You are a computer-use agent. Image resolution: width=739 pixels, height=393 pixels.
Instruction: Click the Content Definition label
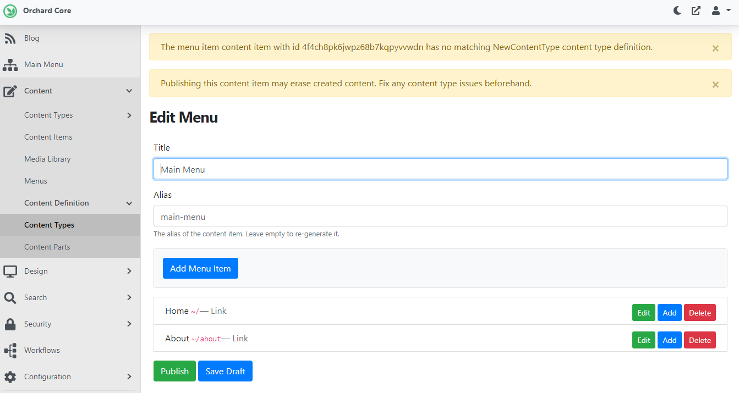[x=57, y=203]
